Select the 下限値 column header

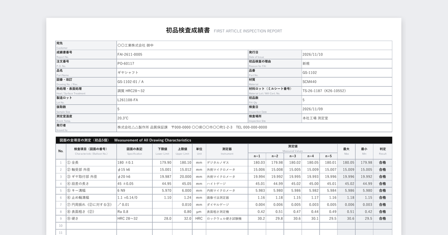pyautogui.click(x=162, y=151)
